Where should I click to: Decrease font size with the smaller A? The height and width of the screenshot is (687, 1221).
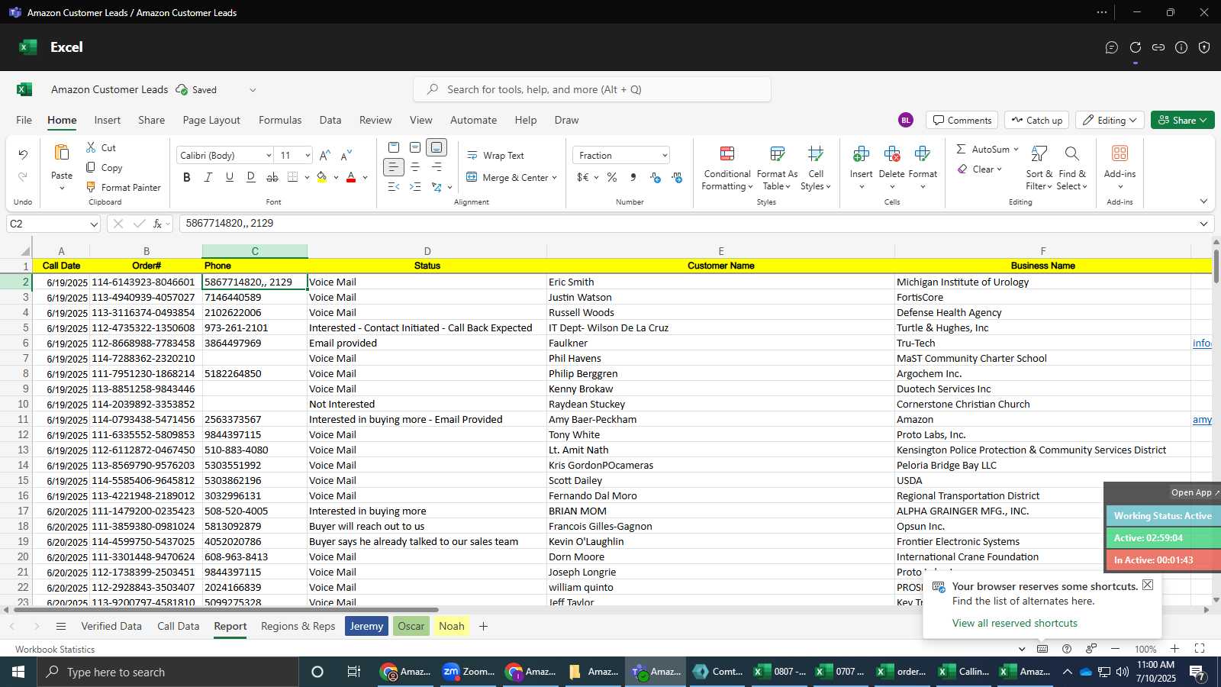[346, 155]
